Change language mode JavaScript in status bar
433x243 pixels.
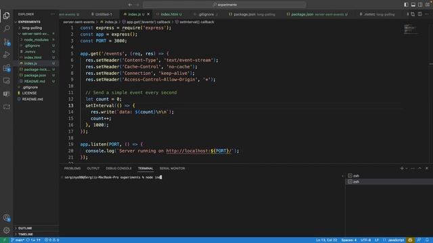[x=396, y=240]
